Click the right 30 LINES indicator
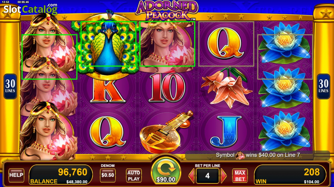 coord(323,86)
